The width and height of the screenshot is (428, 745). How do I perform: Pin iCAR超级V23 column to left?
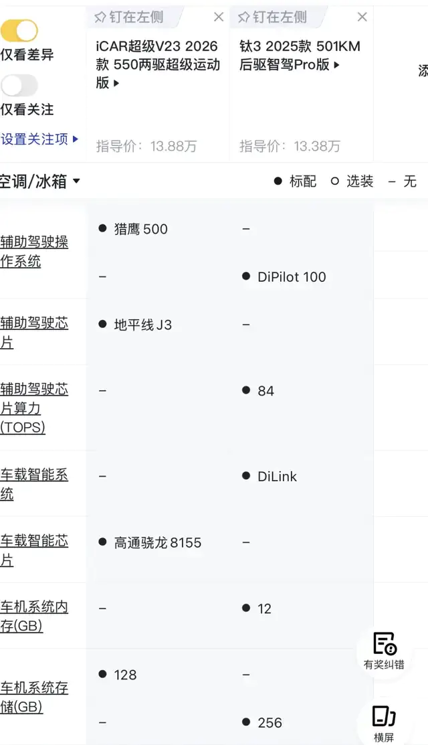point(128,17)
